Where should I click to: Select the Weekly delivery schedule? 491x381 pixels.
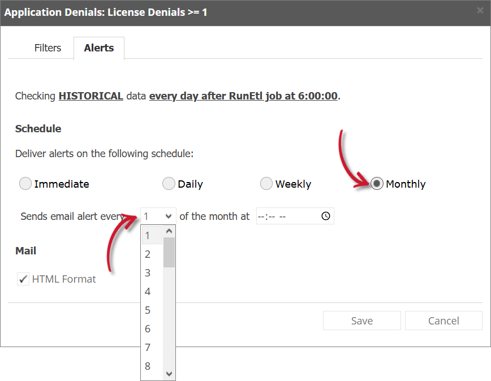point(266,183)
